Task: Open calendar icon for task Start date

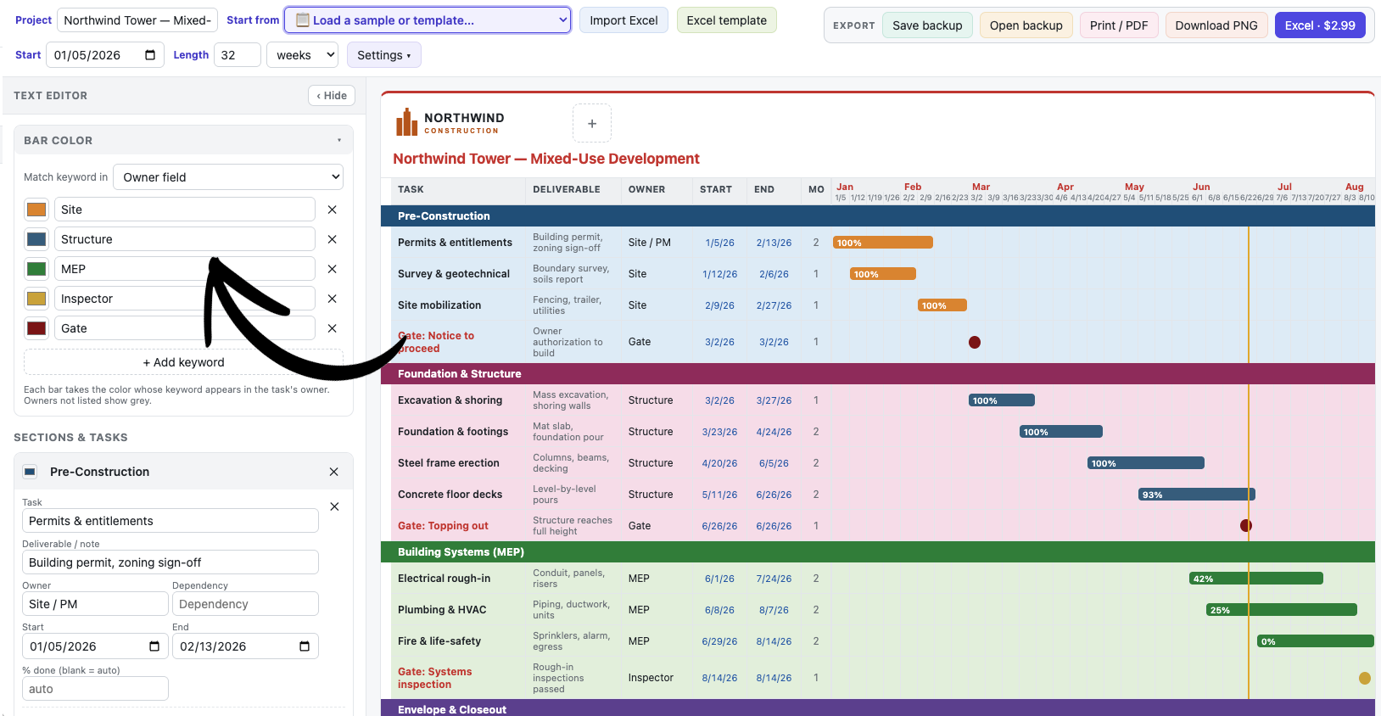Action: [154, 646]
